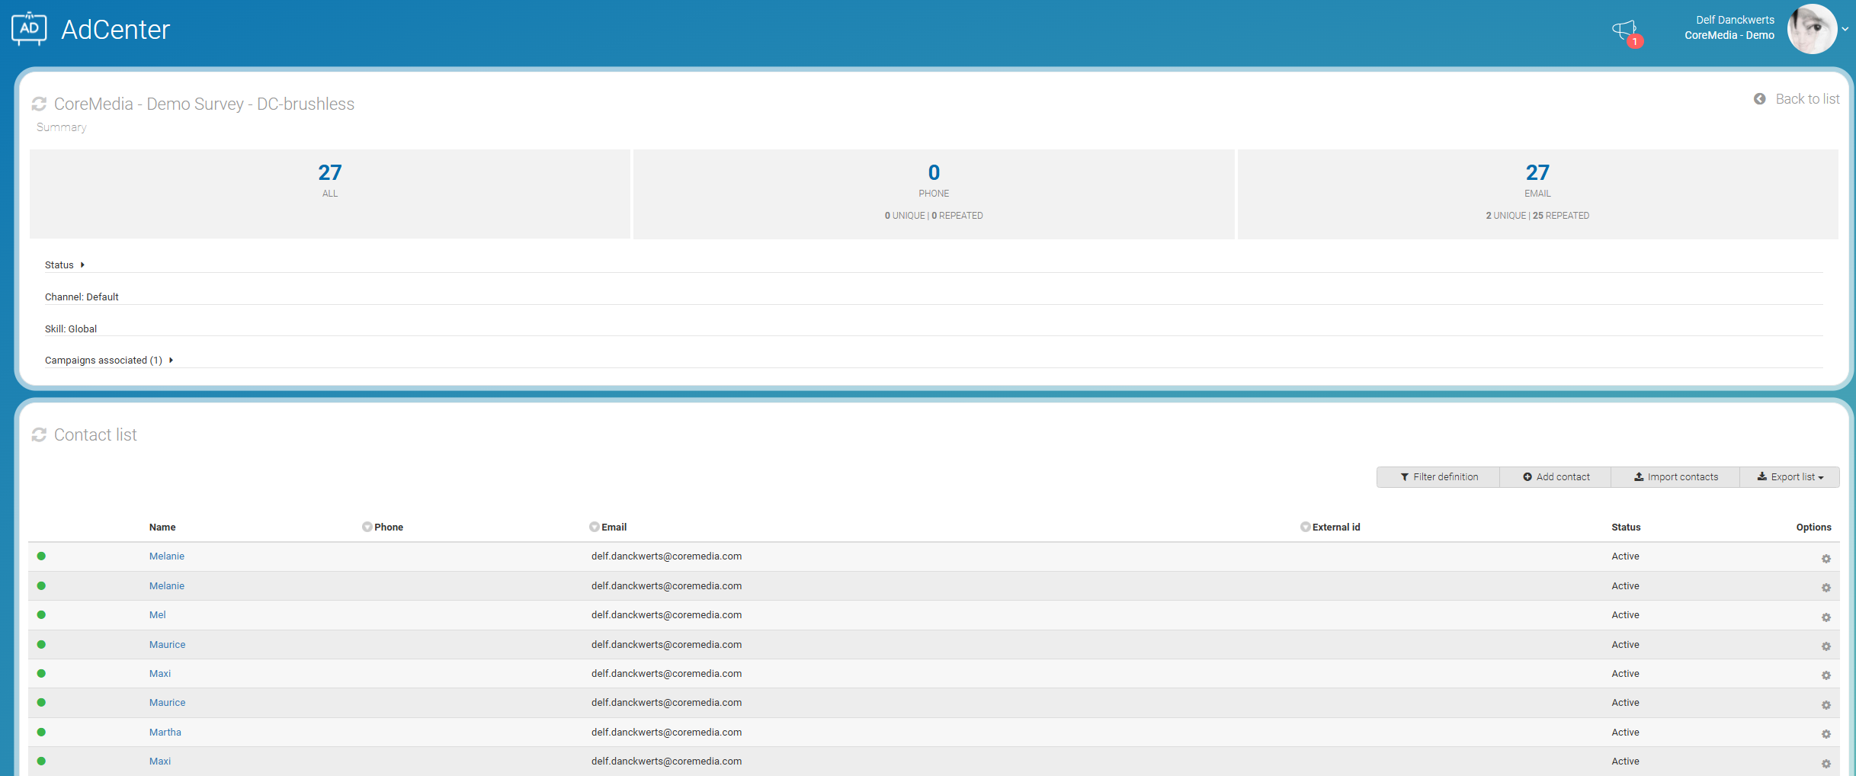Click the Add contact button
This screenshot has height=776, width=1856.
1556,477
